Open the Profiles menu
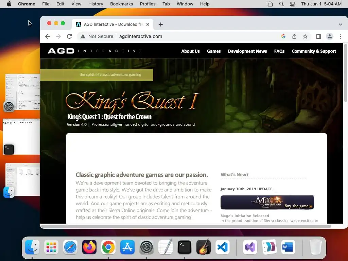This screenshot has height=261, width=348. (x=147, y=4)
